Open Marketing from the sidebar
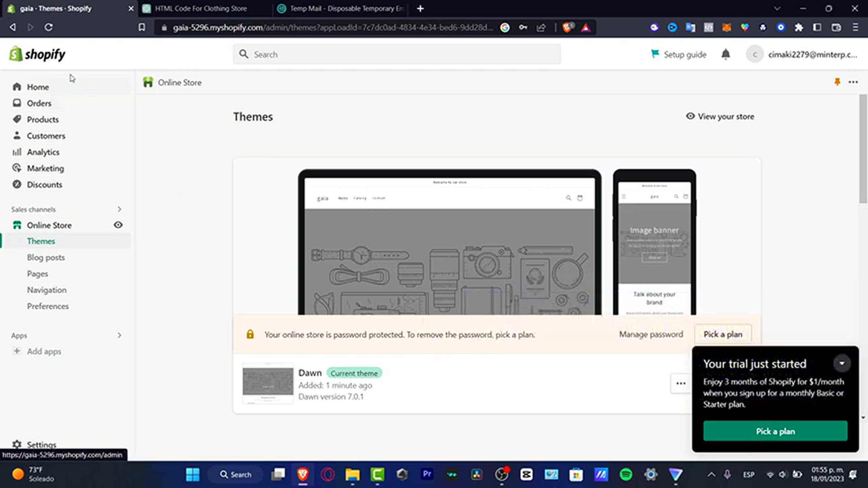868x488 pixels. [x=45, y=168]
